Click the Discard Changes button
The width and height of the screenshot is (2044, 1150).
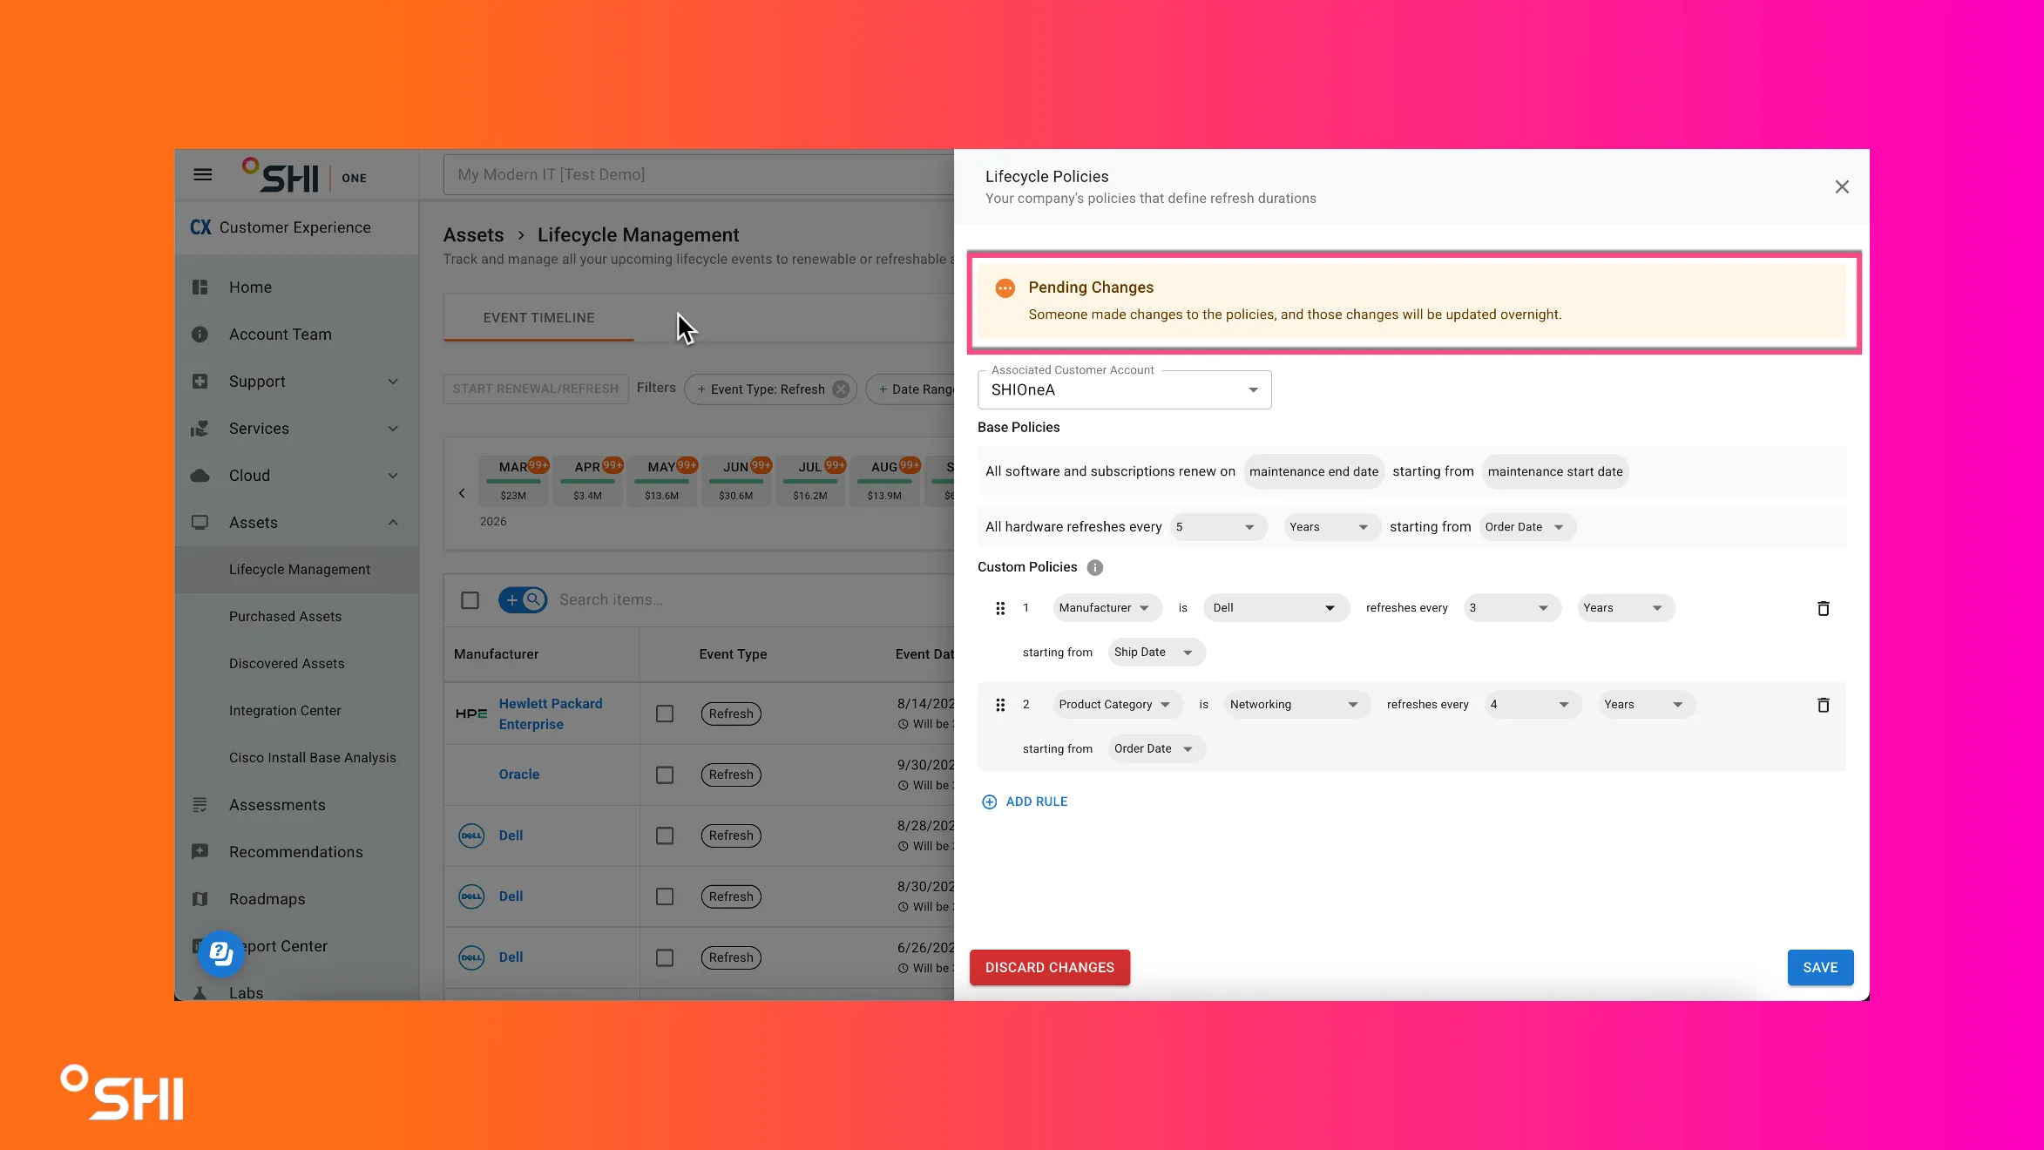pos(1050,968)
